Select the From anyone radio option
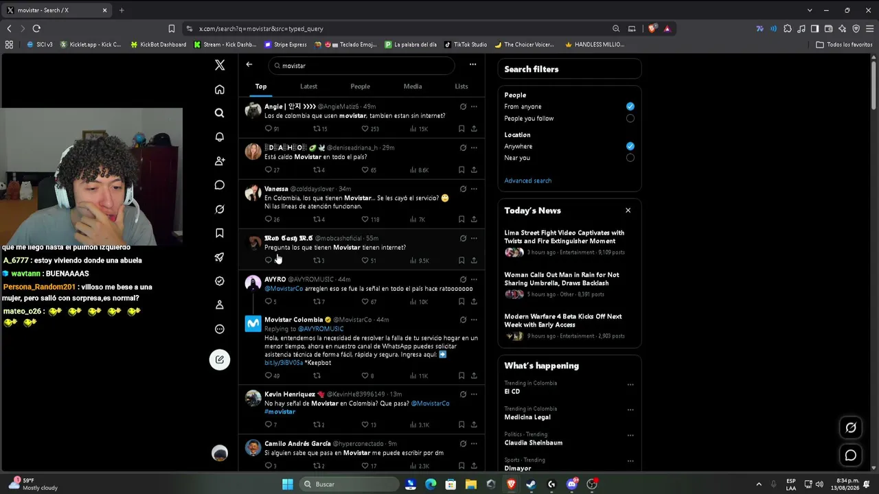879x494 pixels. click(630, 106)
